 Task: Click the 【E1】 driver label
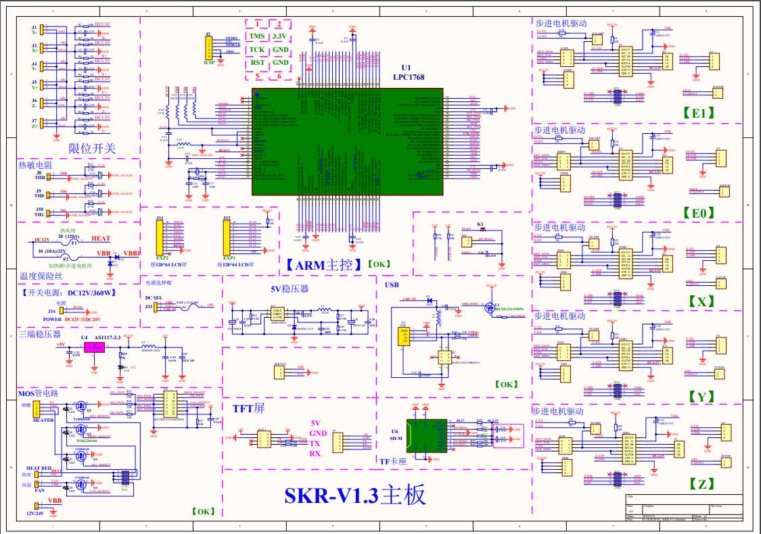(698, 113)
